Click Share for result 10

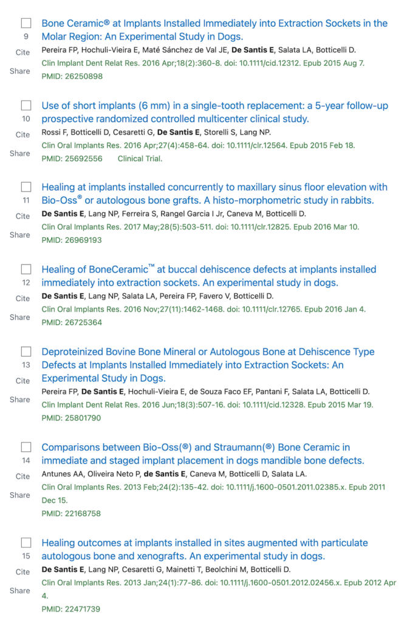20,153
